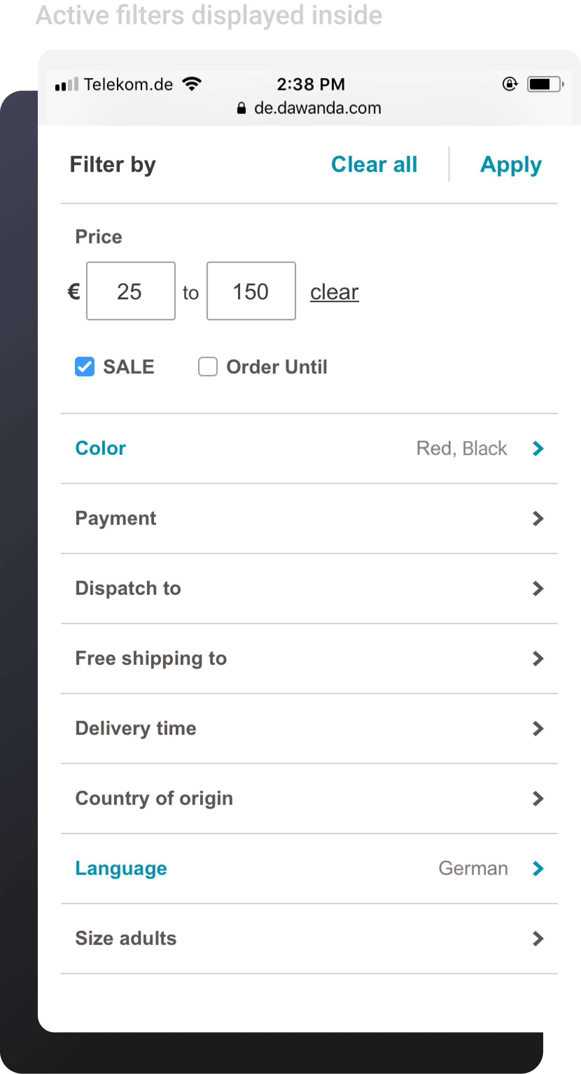Image resolution: width=581 pixels, height=1074 pixels.
Task: Open the Country of origin filter
Action: [x=308, y=798]
